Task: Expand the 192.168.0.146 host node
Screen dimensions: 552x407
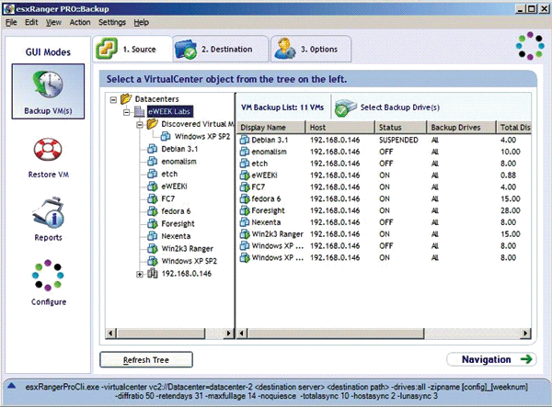Action: pos(140,275)
